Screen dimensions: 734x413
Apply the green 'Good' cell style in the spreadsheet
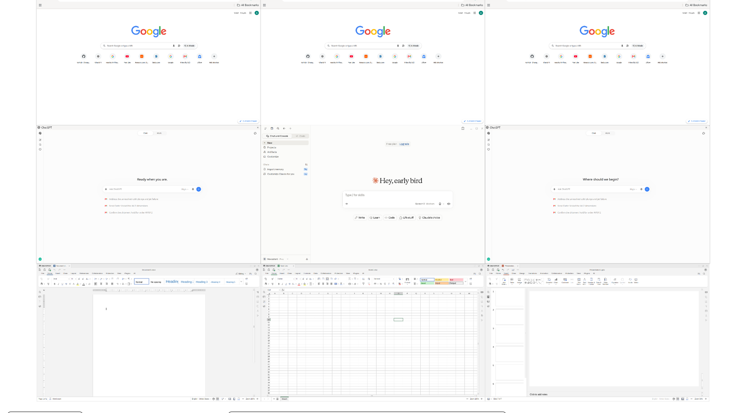pyautogui.click(x=427, y=283)
